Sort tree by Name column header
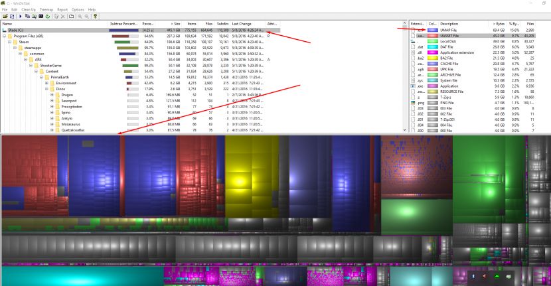Image resolution: width=551 pixels, height=286 pixels. [x=54, y=24]
